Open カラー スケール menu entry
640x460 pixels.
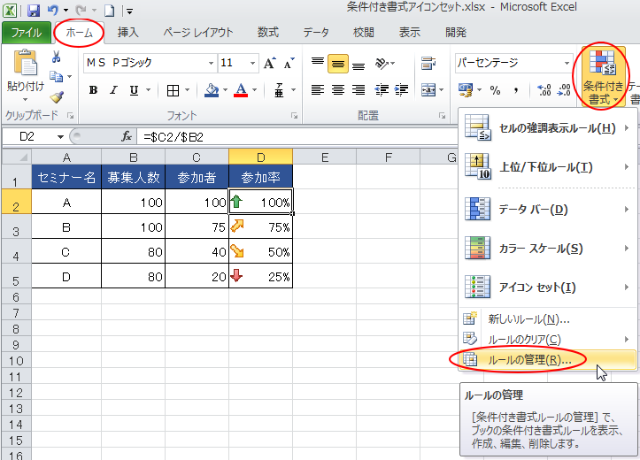[x=547, y=249]
